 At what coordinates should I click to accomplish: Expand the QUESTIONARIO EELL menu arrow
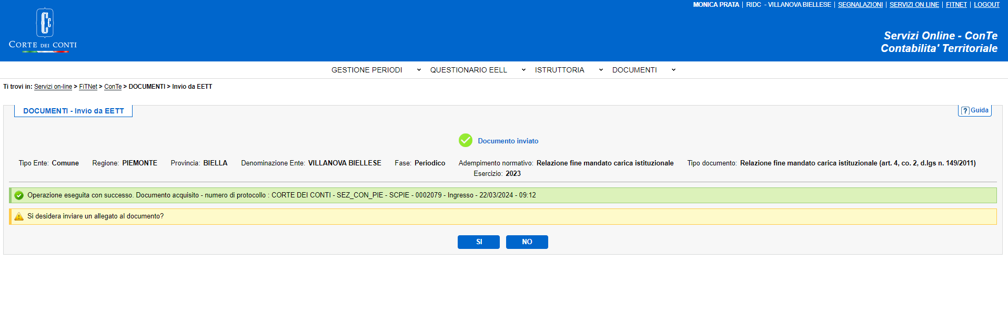pos(523,70)
